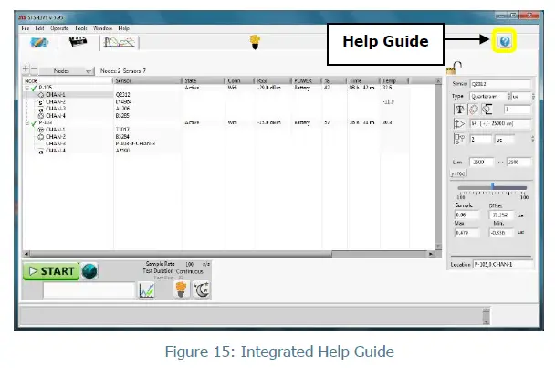
Task: Click the orange light bulb icon at bottom
Action: [x=181, y=289]
